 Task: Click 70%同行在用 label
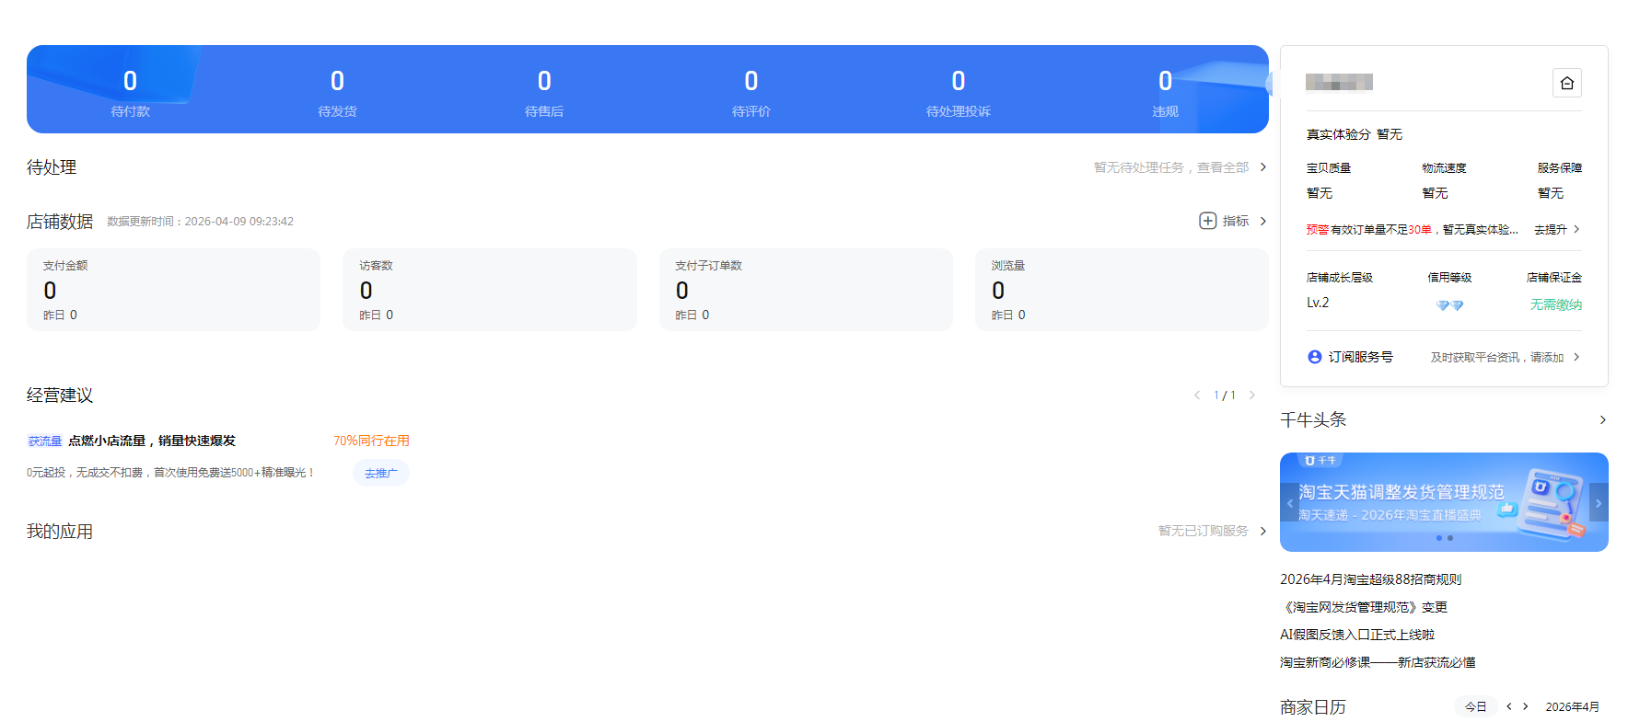(x=371, y=441)
